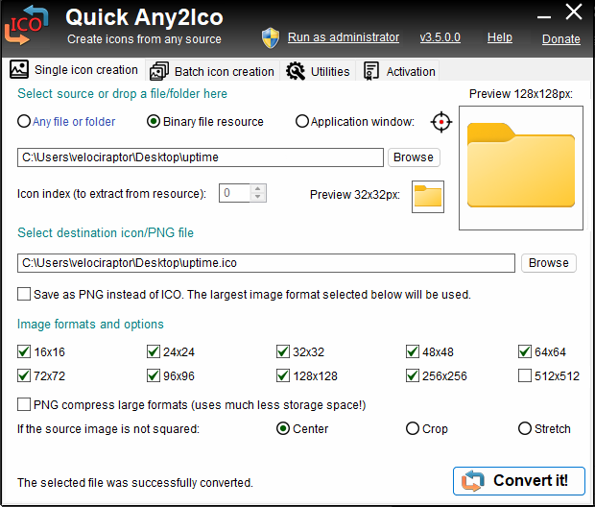Viewport: 595px width, 507px height.
Task: Browse for the destination icon file
Action: 549,263
